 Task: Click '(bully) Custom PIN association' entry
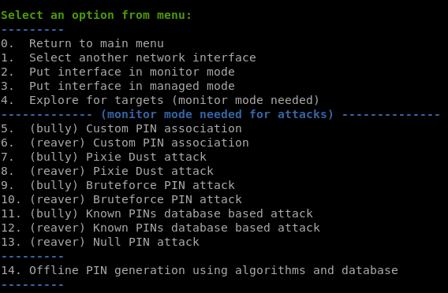pos(121,128)
